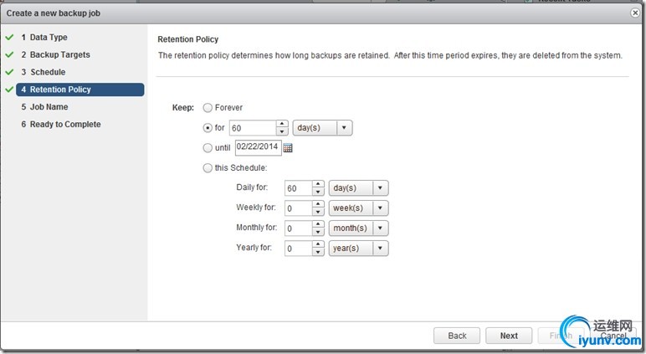Increase the 'for' duration value with up arrow
The width and height of the screenshot is (646, 354).
point(282,124)
